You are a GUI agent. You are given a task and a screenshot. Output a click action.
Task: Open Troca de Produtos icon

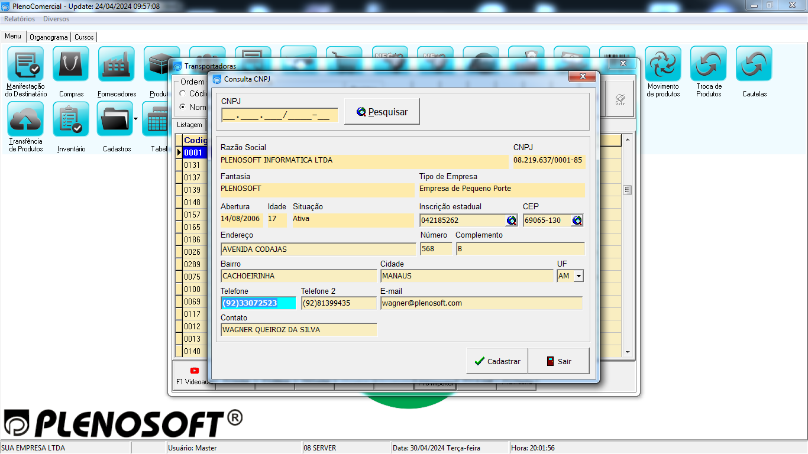pyautogui.click(x=709, y=64)
